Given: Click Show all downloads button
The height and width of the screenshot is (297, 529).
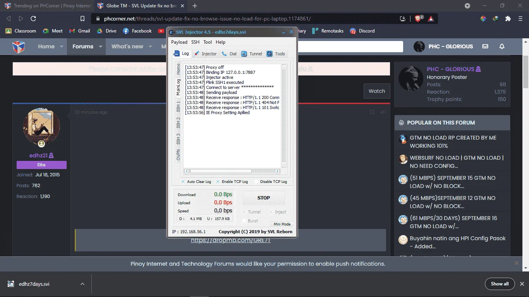Looking at the screenshot, I should coord(500,284).
